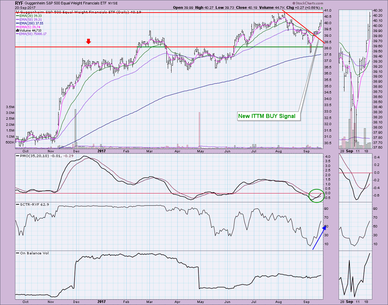This screenshot has height=305, width=388.
Task: Click the price-bar icon before the Guggenheim (Daily) legend
Action: pyautogui.click(x=17, y=12)
